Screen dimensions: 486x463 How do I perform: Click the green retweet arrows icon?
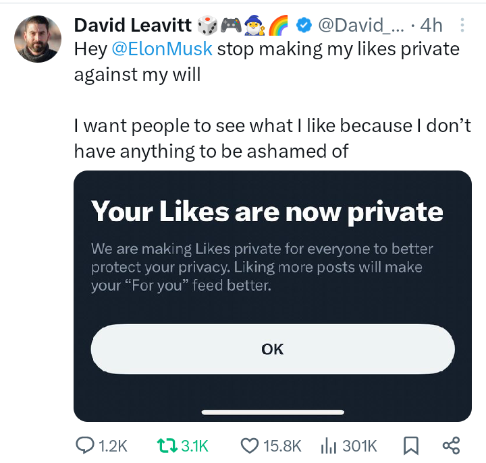point(165,445)
